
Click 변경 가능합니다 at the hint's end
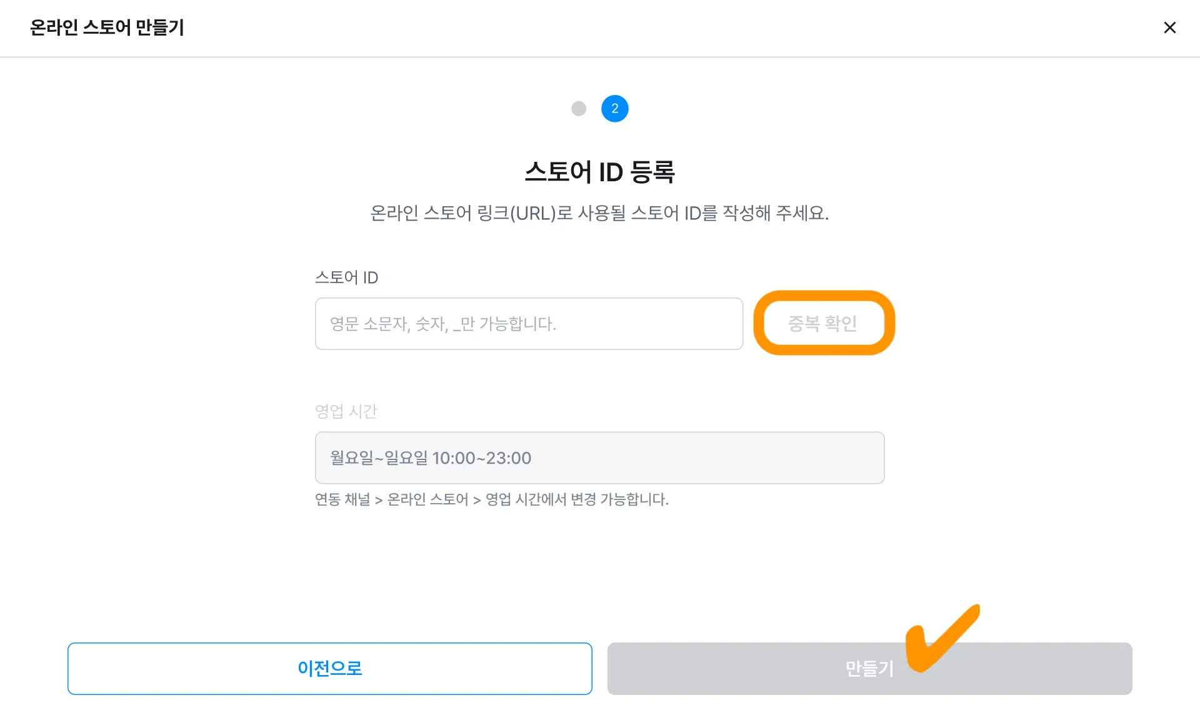pos(619,499)
